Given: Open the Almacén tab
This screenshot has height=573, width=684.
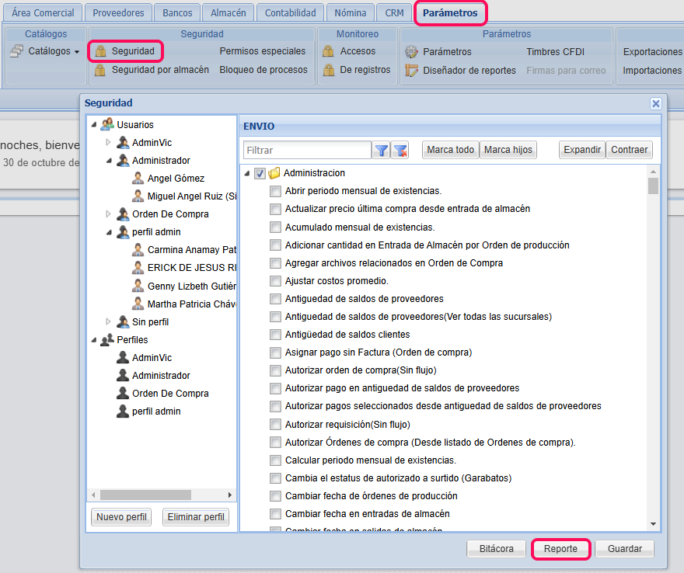Looking at the screenshot, I should (x=228, y=12).
